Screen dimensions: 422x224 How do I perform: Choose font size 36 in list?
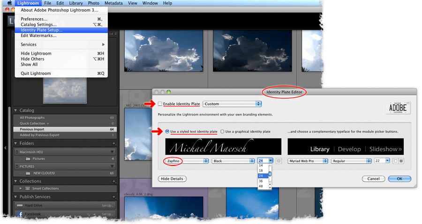point(263,181)
